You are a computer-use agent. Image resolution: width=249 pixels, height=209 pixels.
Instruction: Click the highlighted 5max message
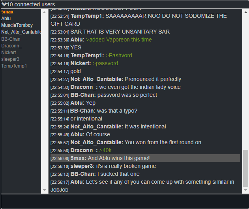point(145,158)
